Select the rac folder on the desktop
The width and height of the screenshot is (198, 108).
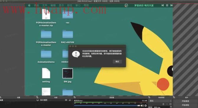tap(68, 14)
